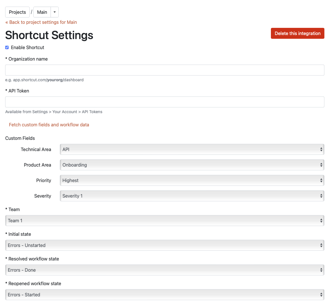Click the API Token field label
Viewport: 331px width, 307px height.
click(x=17, y=91)
